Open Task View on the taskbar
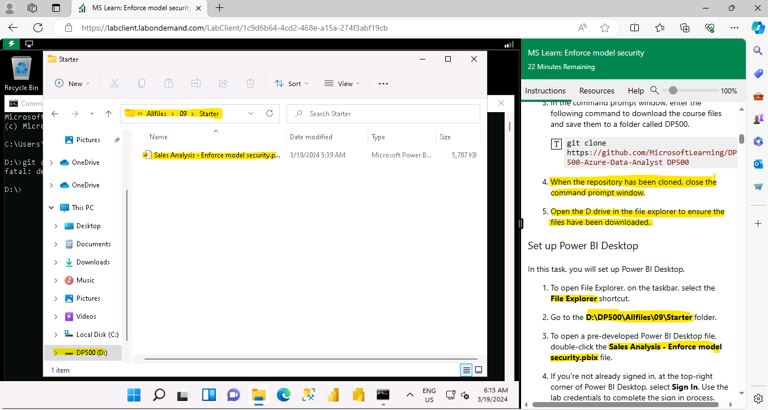 (184, 395)
